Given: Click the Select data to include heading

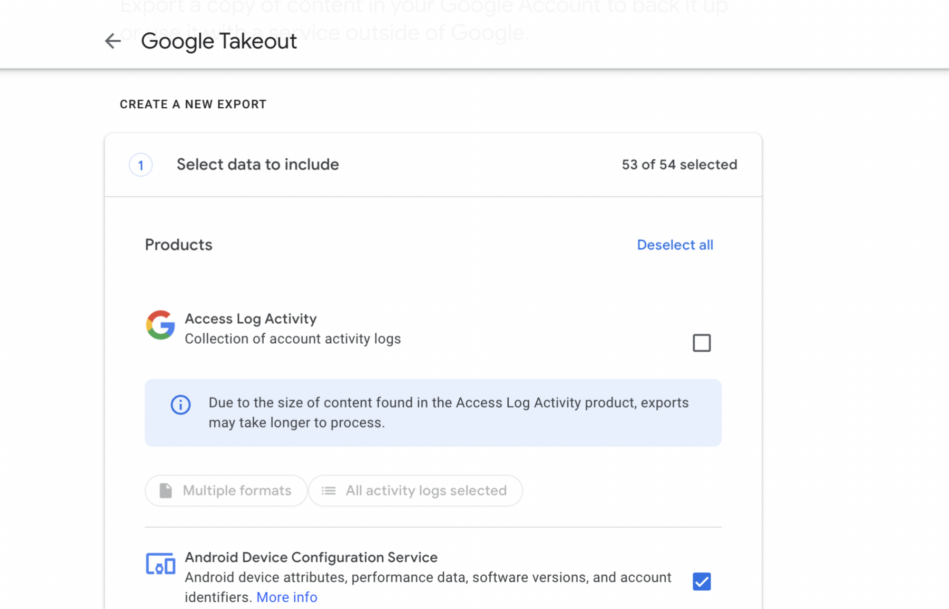Looking at the screenshot, I should [258, 164].
